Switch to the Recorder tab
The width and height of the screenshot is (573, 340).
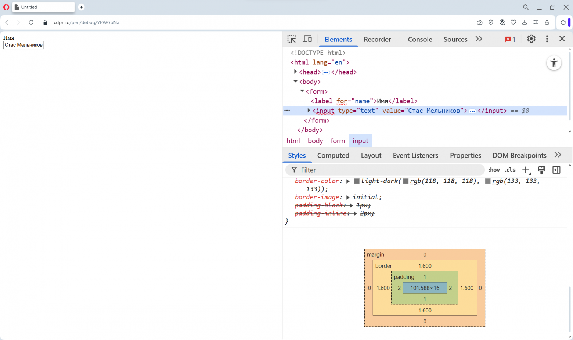coord(377,39)
